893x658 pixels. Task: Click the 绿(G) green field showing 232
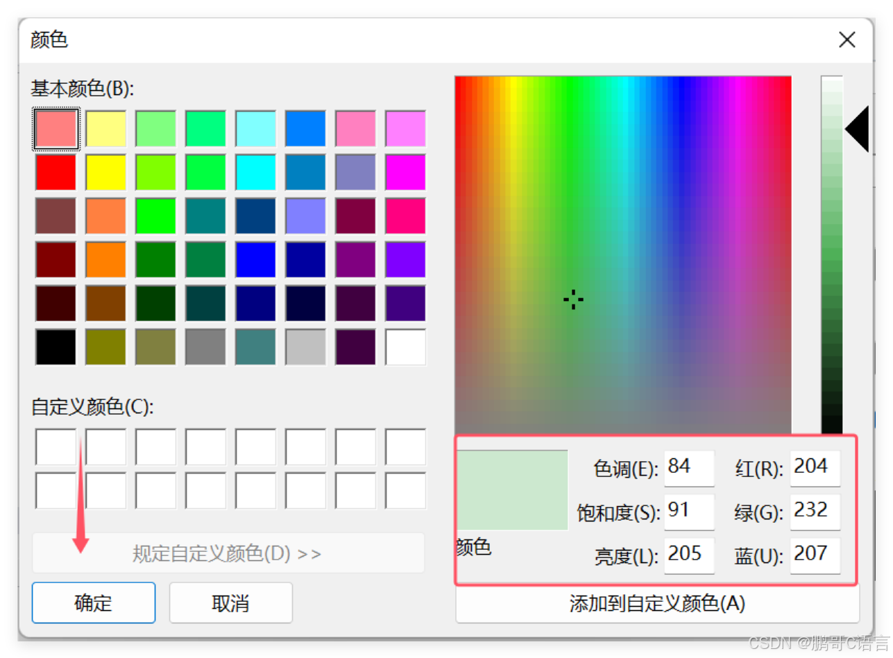[815, 512]
